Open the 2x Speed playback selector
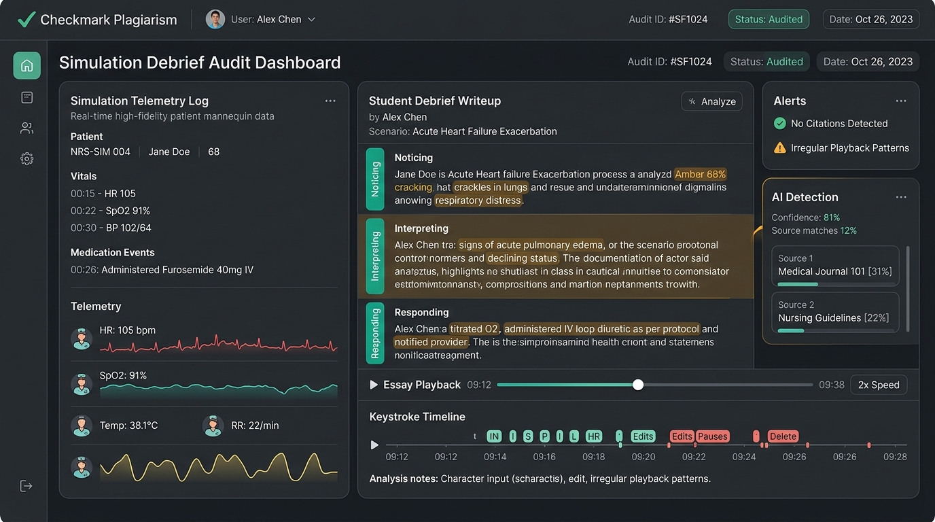This screenshot has width=935, height=522. (879, 385)
